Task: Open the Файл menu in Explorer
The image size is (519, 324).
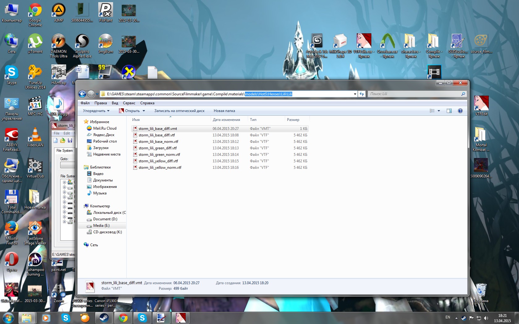Action: (x=85, y=103)
